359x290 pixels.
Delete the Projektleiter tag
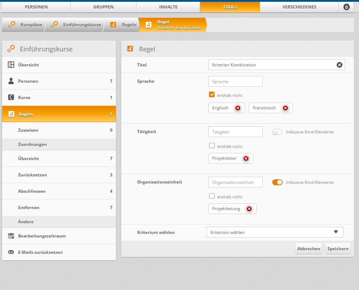[246, 158]
